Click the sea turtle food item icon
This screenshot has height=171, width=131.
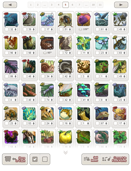point(11,20)
